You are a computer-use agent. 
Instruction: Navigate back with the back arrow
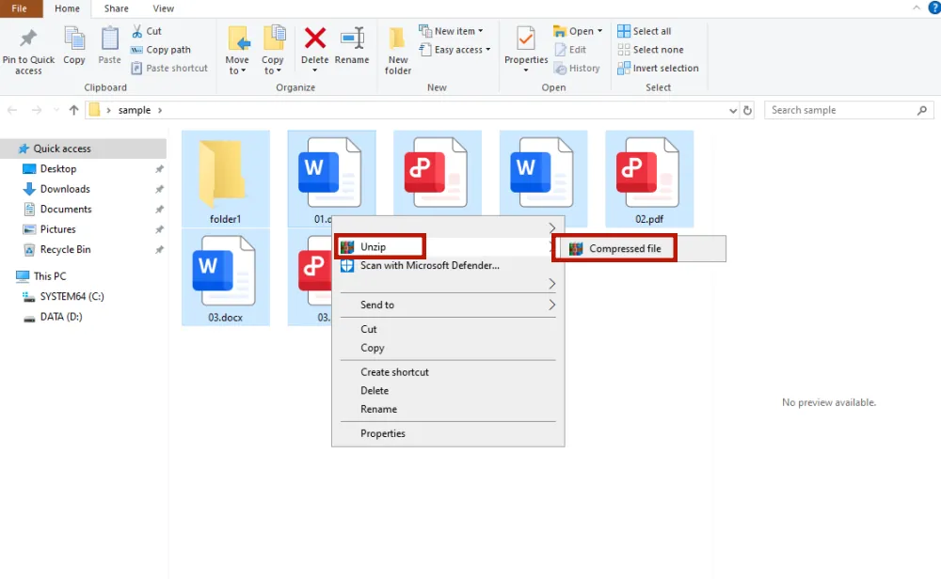point(11,110)
